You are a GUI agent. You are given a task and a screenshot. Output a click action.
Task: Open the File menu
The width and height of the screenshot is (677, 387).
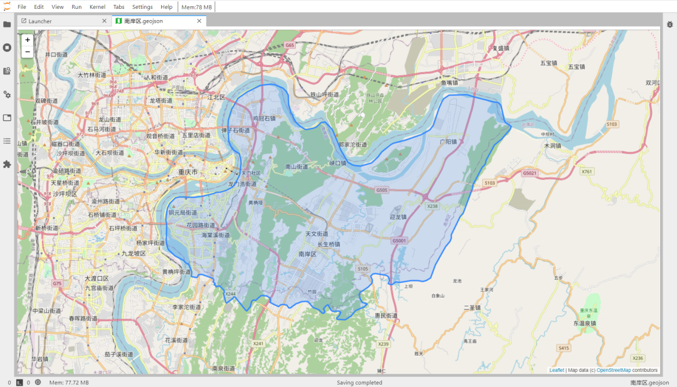pyautogui.click(x=21, y=7)
